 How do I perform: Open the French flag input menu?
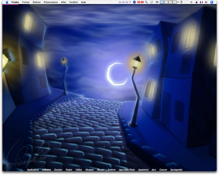(201, 2)
